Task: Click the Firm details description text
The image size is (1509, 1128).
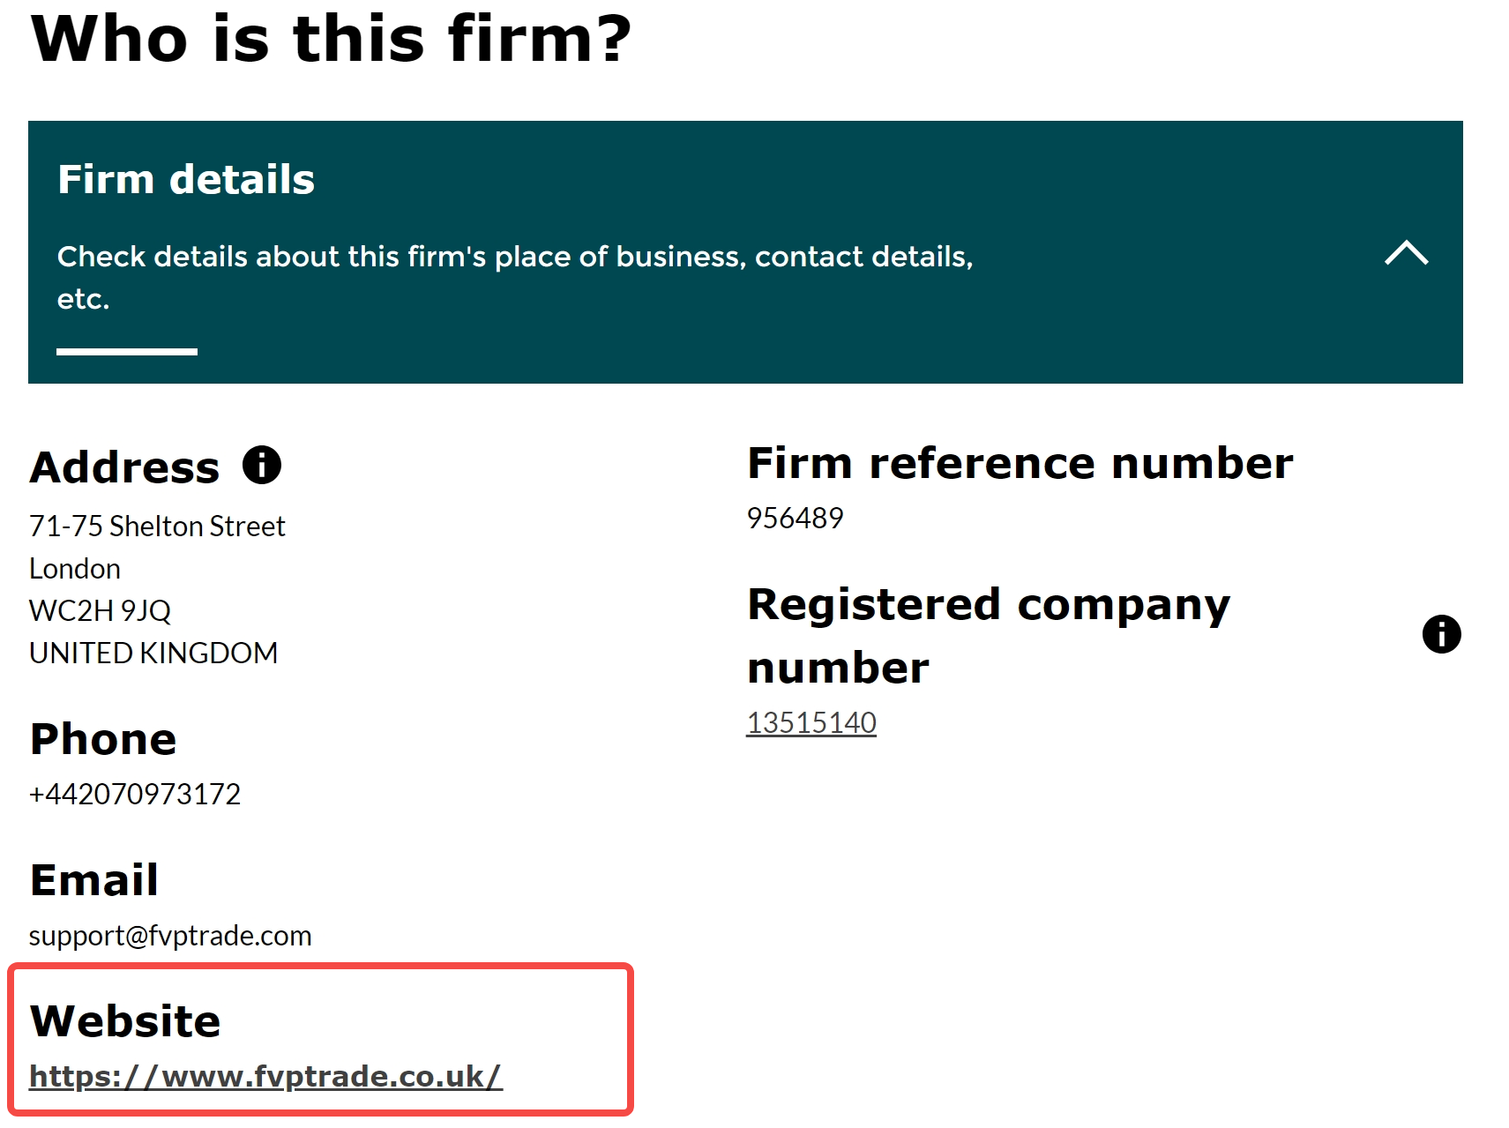Action: [515, 278]
